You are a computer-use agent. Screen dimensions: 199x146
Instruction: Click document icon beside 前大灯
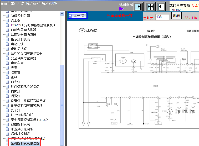click(7, 82)
